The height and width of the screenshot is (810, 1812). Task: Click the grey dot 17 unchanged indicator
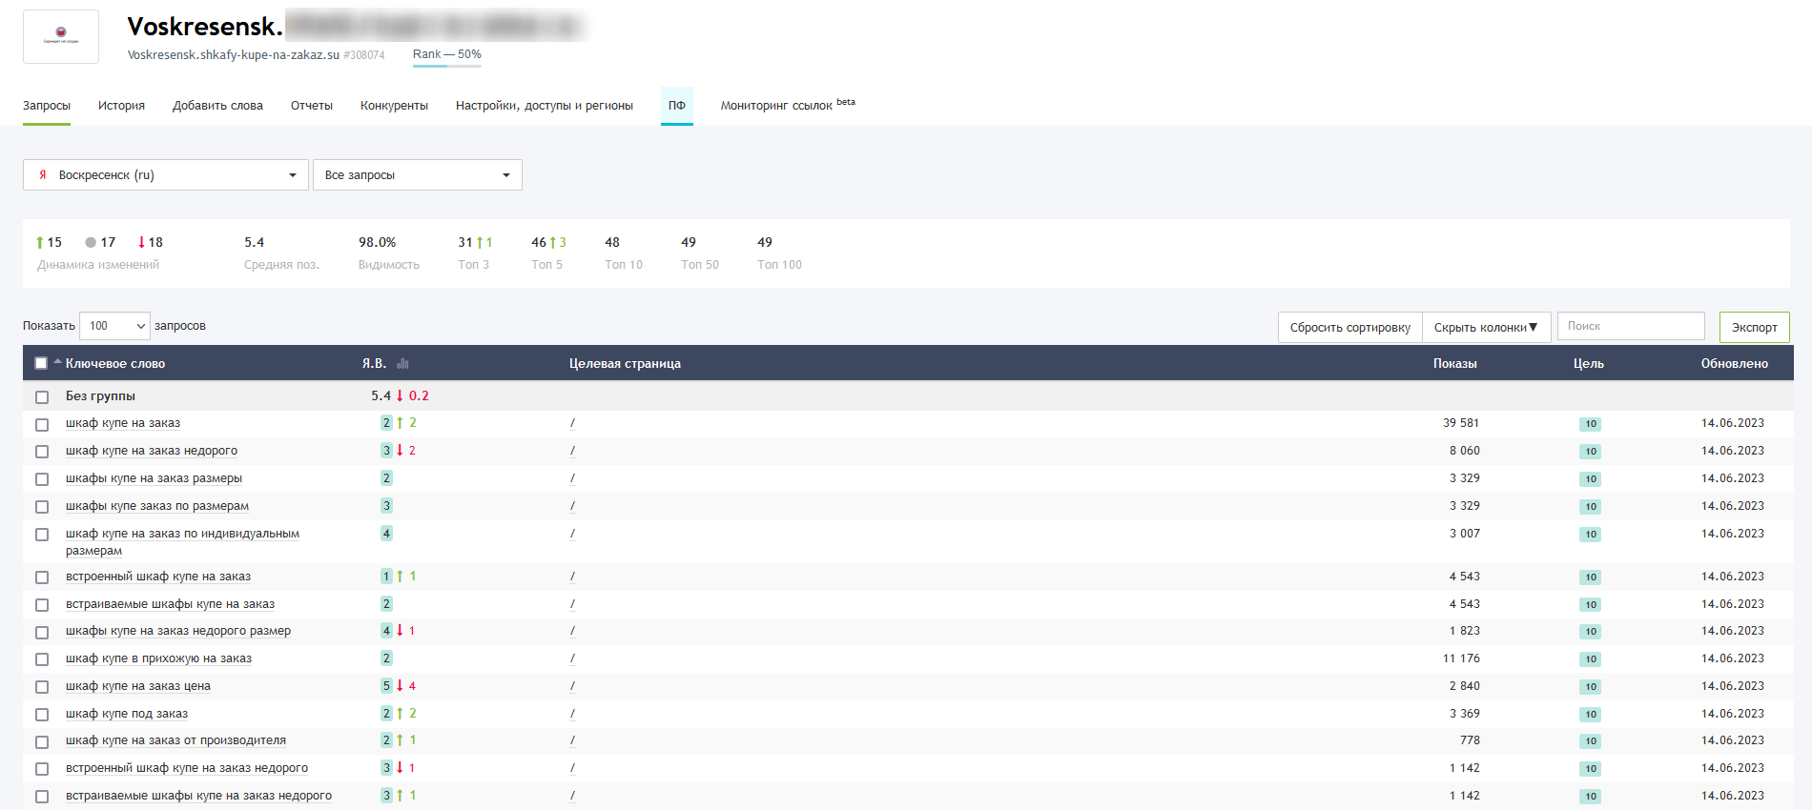pos(100,243)
